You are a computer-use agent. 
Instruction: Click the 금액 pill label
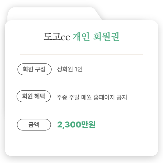pyautogui.click(x=34, y=125)
